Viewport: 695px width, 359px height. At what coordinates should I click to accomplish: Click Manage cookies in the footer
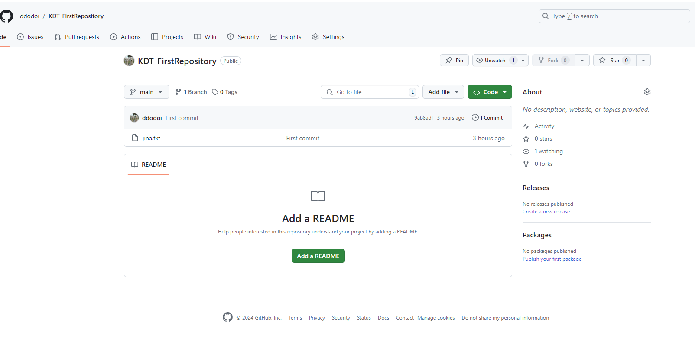tap(436, 318)
